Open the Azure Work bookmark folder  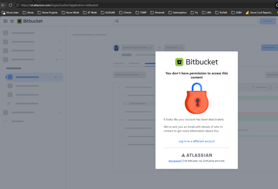70,12
